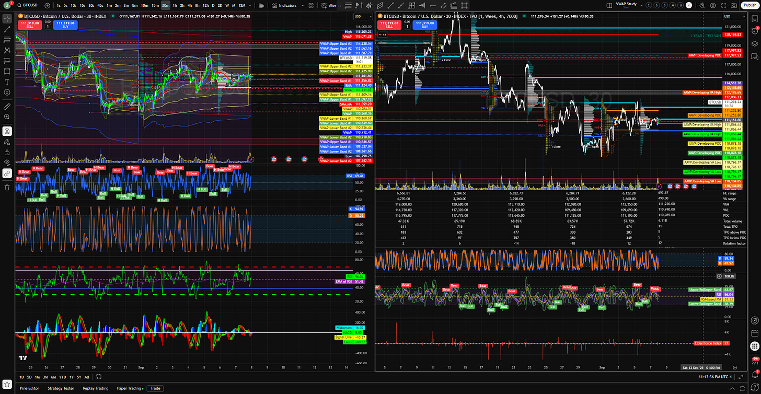Edit left chart order quantity field
Image resolution: width=761 pixels, height=394 pixels.
[x=48, y=27]
